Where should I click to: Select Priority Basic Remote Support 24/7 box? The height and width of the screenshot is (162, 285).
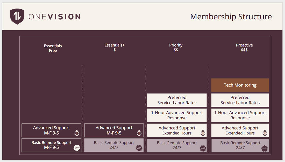pos(177,145)
